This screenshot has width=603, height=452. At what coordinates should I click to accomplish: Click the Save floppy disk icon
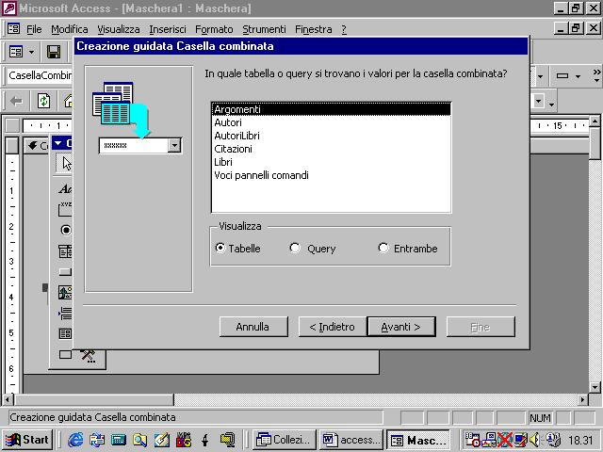(x=54, y=52)
